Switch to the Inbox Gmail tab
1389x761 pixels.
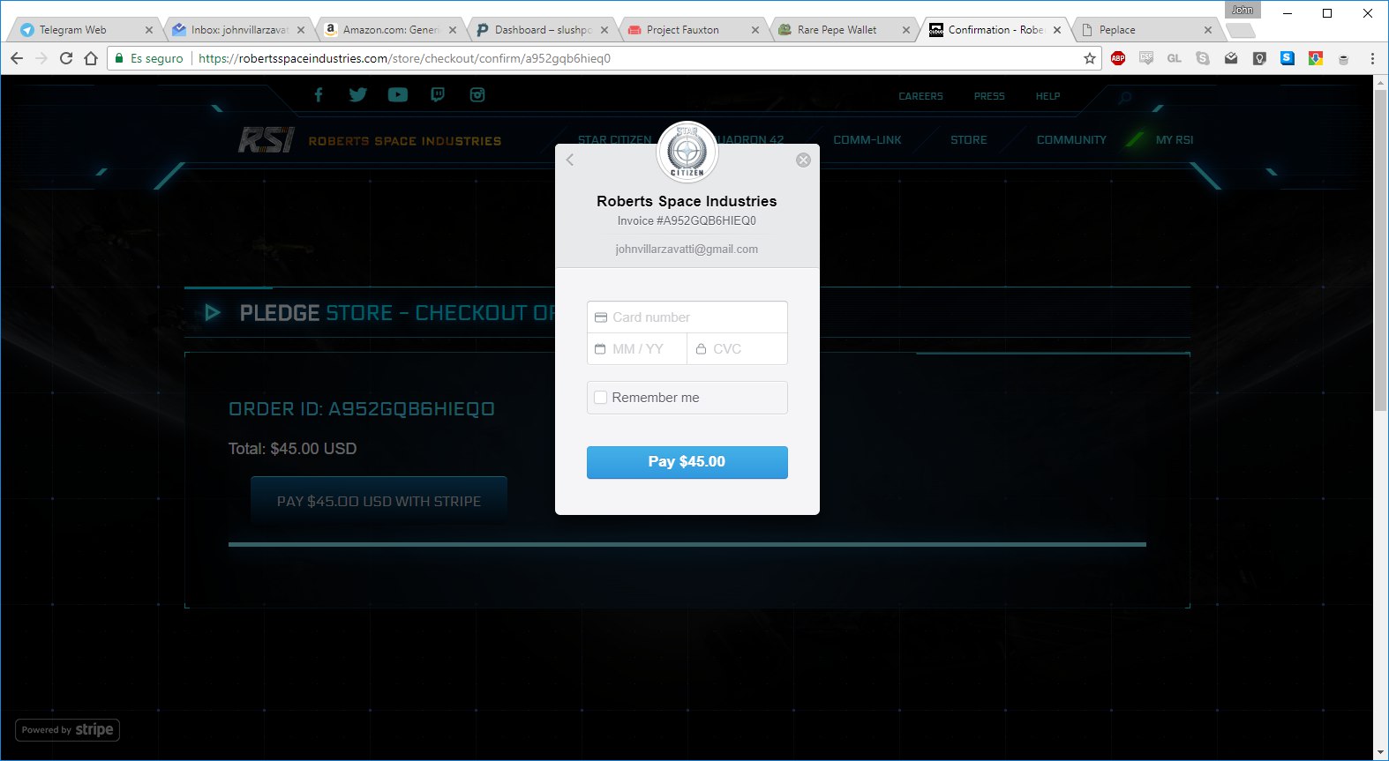[238, 30]
